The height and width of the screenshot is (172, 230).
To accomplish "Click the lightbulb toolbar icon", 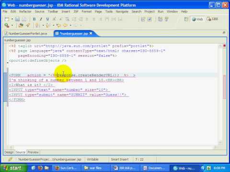I will point(37,25).
